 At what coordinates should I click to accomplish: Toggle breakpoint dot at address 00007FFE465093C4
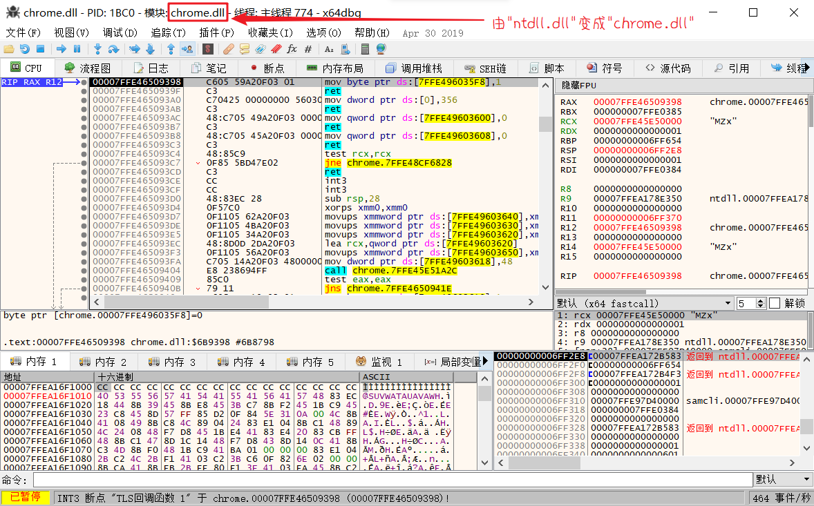click(x=84, y=153)
